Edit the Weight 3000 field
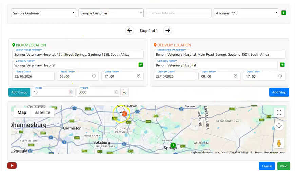 [98, 92]
